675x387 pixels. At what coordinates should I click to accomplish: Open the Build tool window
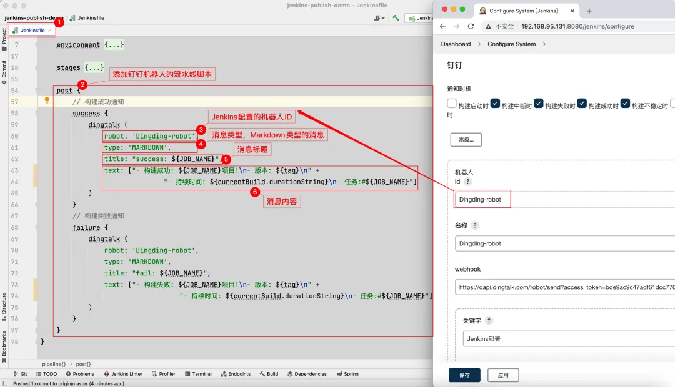coord(269,374)
